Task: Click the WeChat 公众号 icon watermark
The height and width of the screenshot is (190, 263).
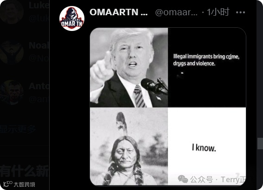Action: click(x=183, y=179)
